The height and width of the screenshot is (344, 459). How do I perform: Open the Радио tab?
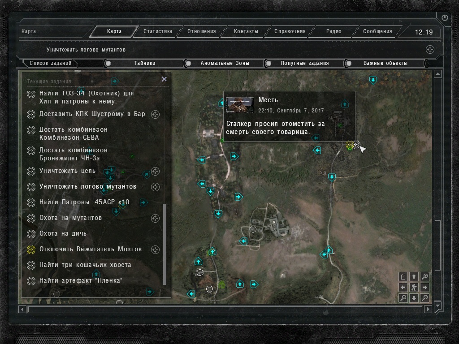click(x=333, y=31)
